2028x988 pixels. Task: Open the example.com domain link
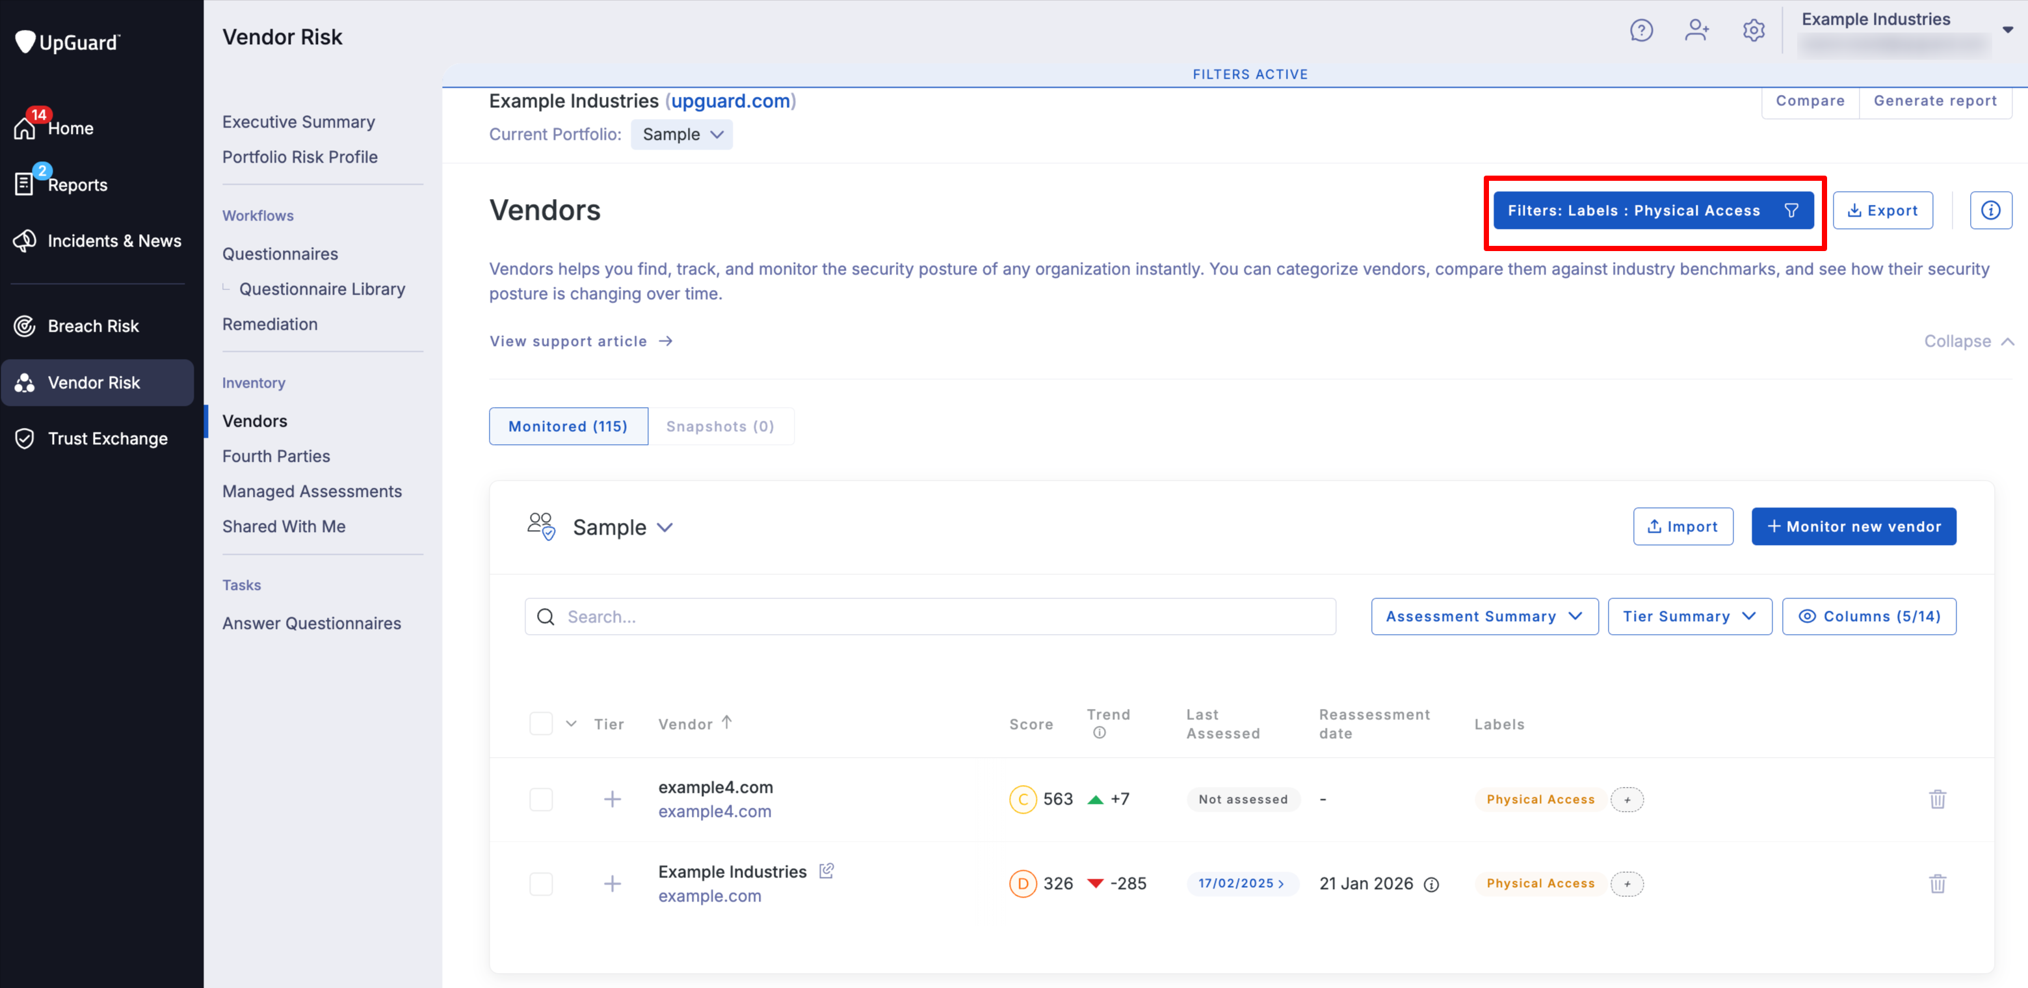pos(709,896)
